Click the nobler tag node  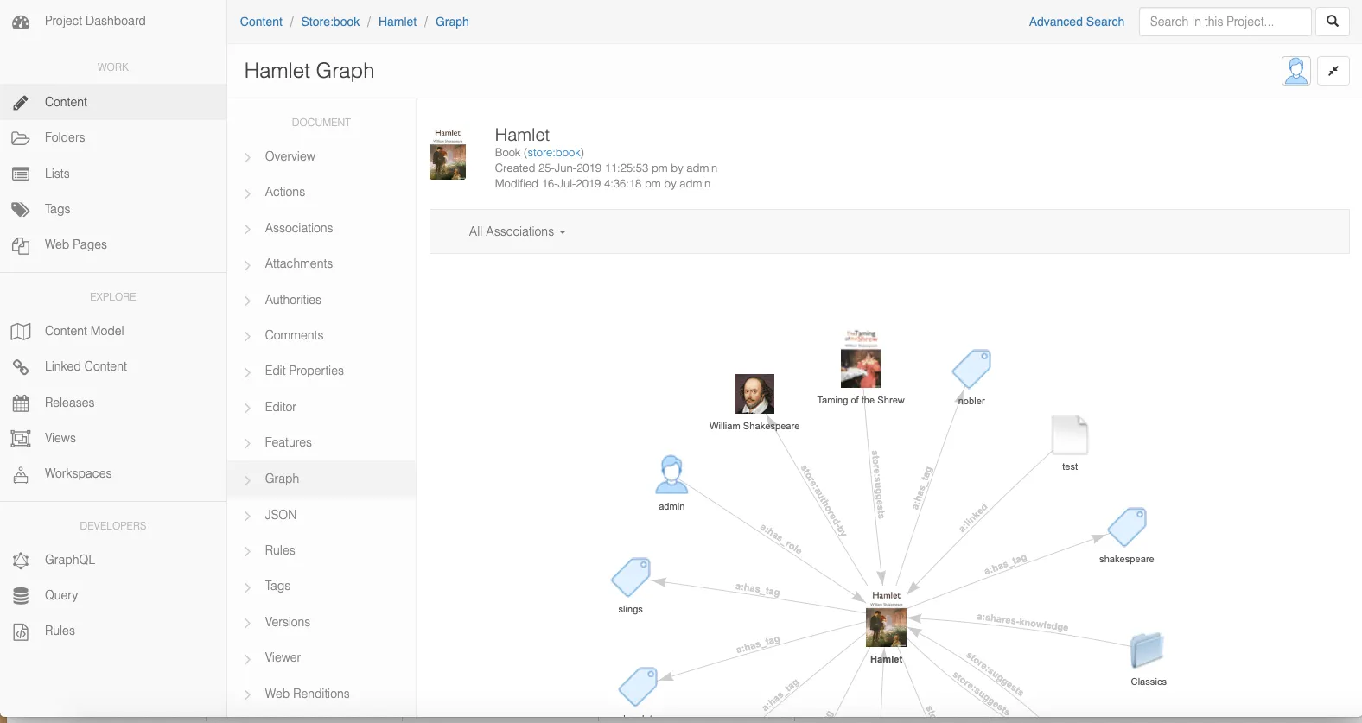pos(971,370)
